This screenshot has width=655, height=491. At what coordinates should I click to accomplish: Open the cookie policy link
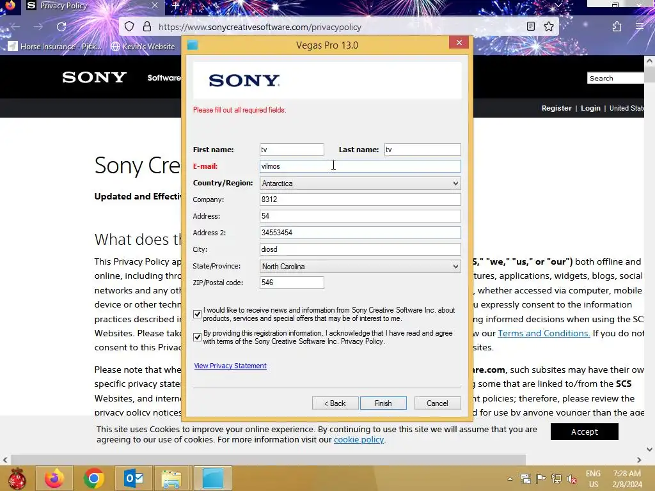(x=358, y=440)
